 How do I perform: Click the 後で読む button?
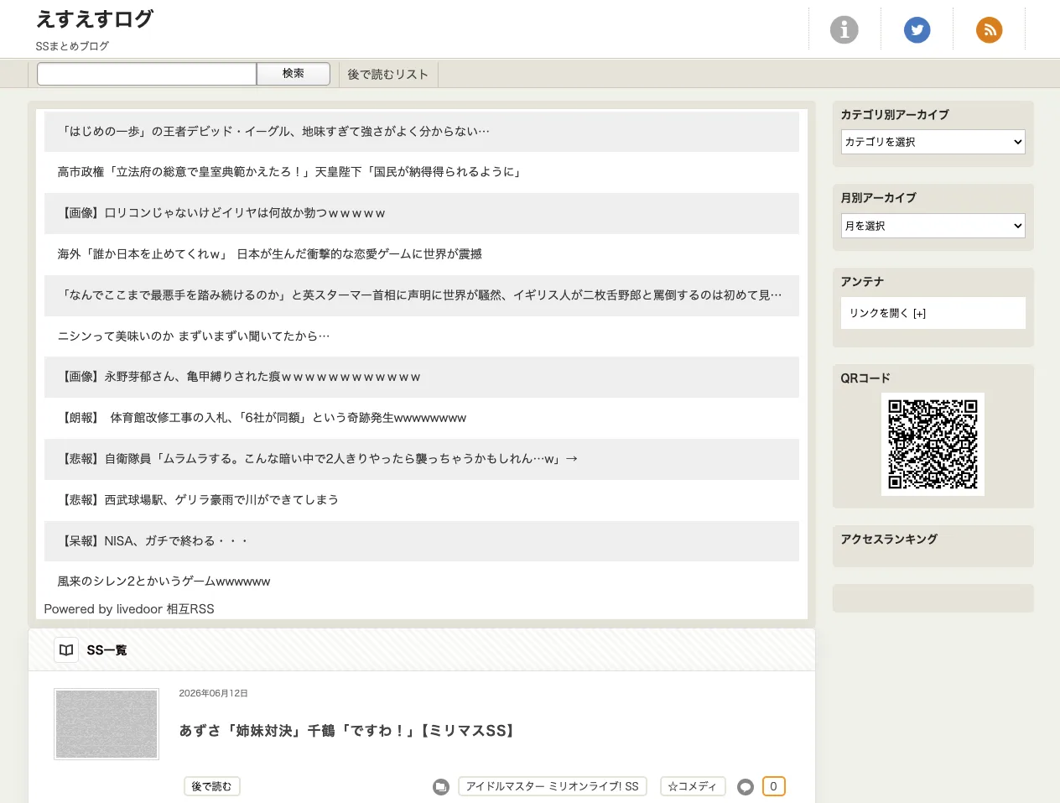pos(212,786)
